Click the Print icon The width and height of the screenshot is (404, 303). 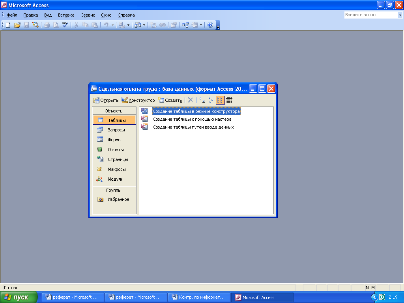47,25
